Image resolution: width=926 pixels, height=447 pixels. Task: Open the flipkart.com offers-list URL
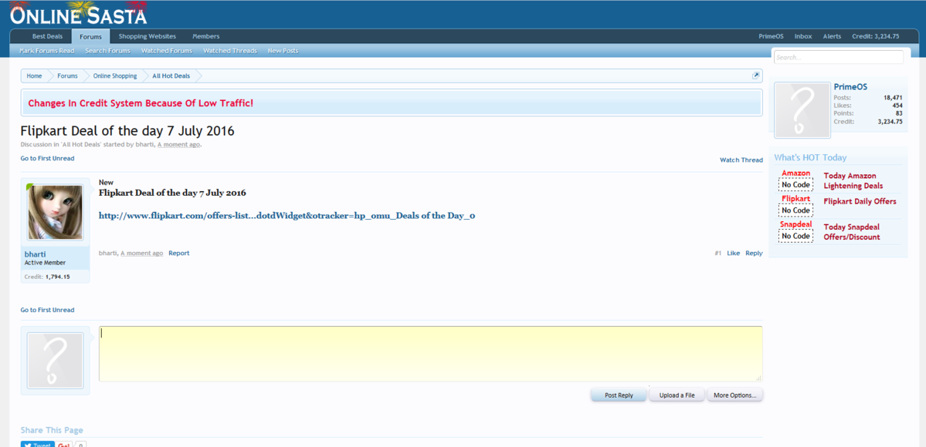(x=287, y=216)
